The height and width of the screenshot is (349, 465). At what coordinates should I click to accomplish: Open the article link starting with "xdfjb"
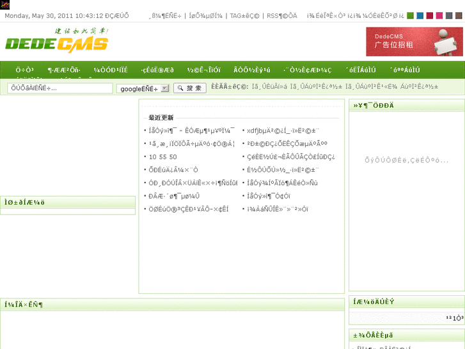[x=283, y=131]
